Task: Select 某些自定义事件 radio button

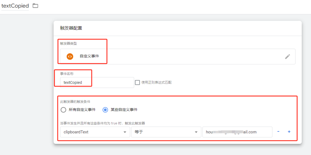Action: click(x=105, y=109)
